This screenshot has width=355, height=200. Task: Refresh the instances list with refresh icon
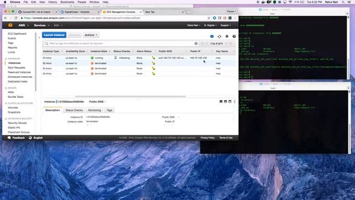220,36
